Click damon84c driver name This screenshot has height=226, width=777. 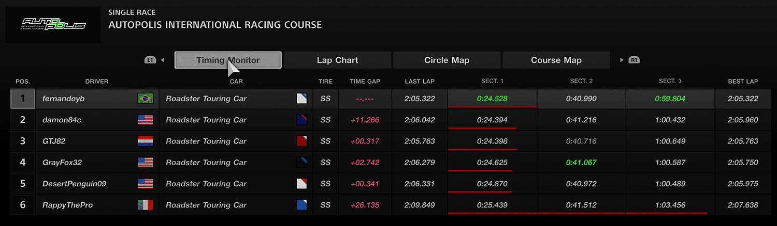(62, 120)
